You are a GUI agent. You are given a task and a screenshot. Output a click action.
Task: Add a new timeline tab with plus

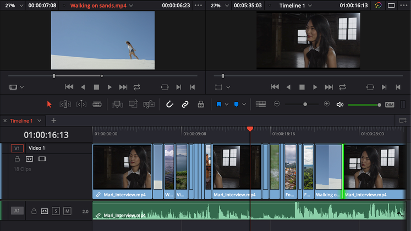[54, 120]
